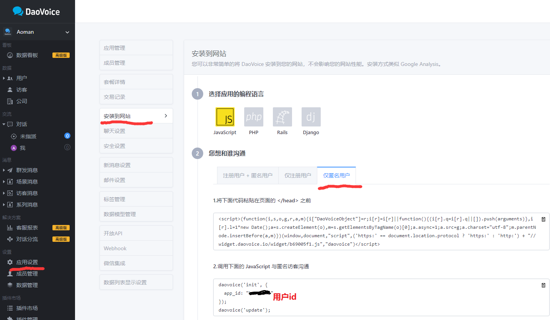Screen dimensions: 550x320
Task: Copy the head script code snippet
Action: pyautogui.click(x=543, y=219)
